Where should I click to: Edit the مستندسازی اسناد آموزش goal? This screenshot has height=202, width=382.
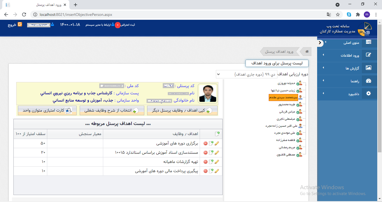click(217, 153)
